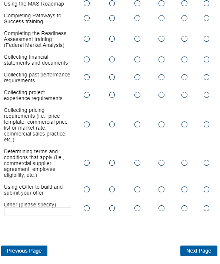Pick sixth radio for Collecting pricing requirements row
This screenshot has width=220, height=264.
206,124
